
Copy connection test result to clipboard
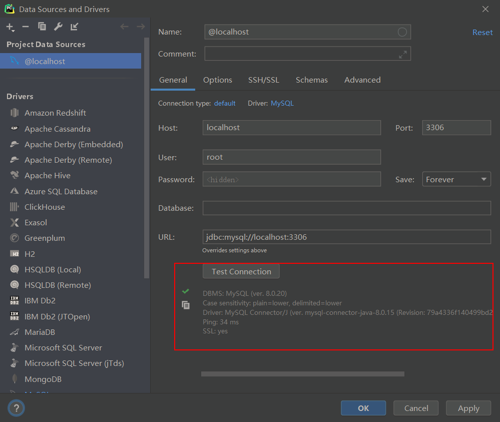[186, 305]
